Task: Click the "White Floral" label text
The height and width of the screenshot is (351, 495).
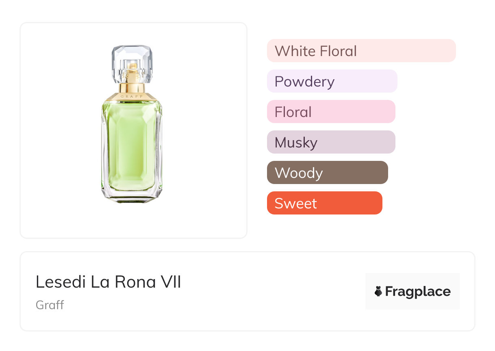Action: [316, 51]
